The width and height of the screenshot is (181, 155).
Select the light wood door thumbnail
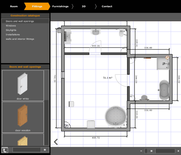pos(23,140)
